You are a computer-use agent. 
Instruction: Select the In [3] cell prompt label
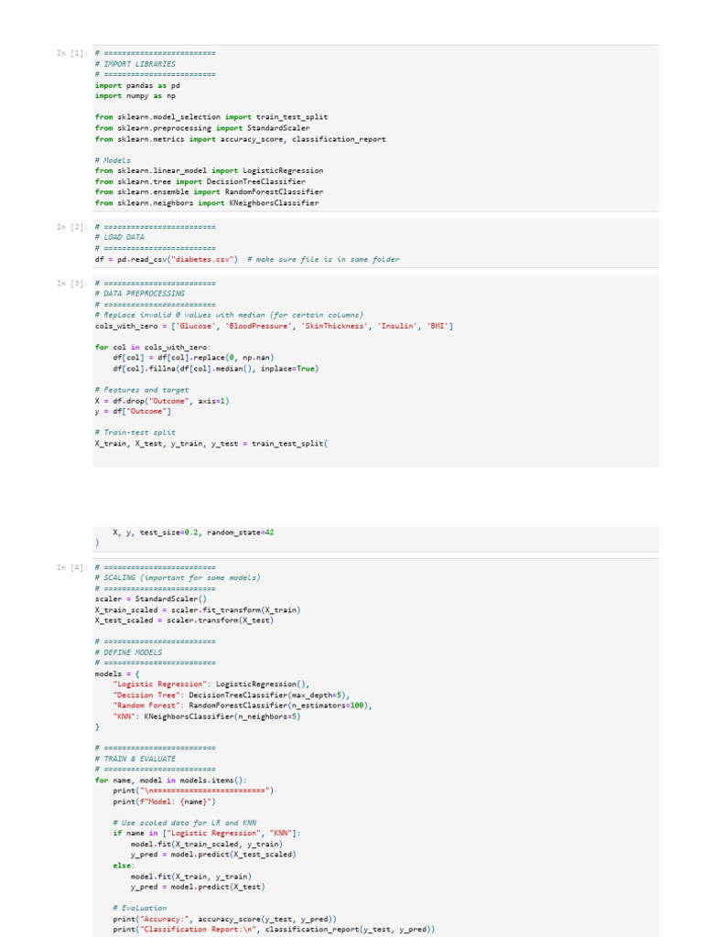(x=71, y=284)
